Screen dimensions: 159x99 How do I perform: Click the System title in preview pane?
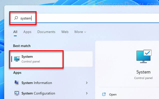[x=143, y=72]
